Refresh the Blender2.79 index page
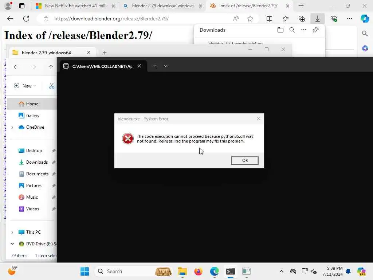Image resolution: width=373 pixels, height=280 pixels. 26,19
